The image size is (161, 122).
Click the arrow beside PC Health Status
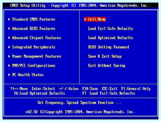[x=9, y=75]
